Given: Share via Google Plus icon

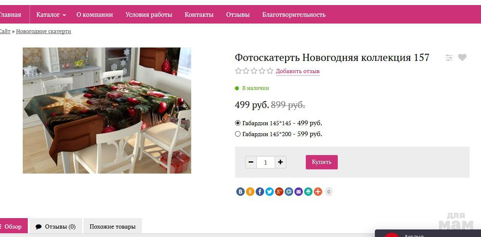Looking at the screenshot, I should pos(279,192).
